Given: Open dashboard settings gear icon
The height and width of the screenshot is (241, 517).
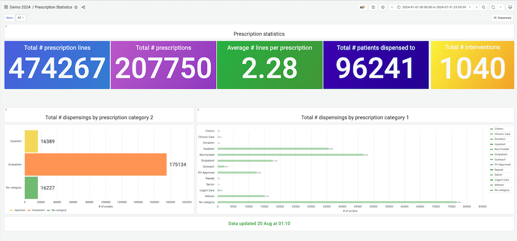Looking at the screenshot, I should [x=383, y=7].
